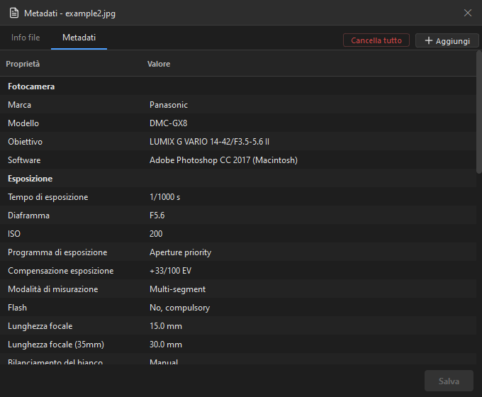Click the Obiettivo property label

coord(26,142)
